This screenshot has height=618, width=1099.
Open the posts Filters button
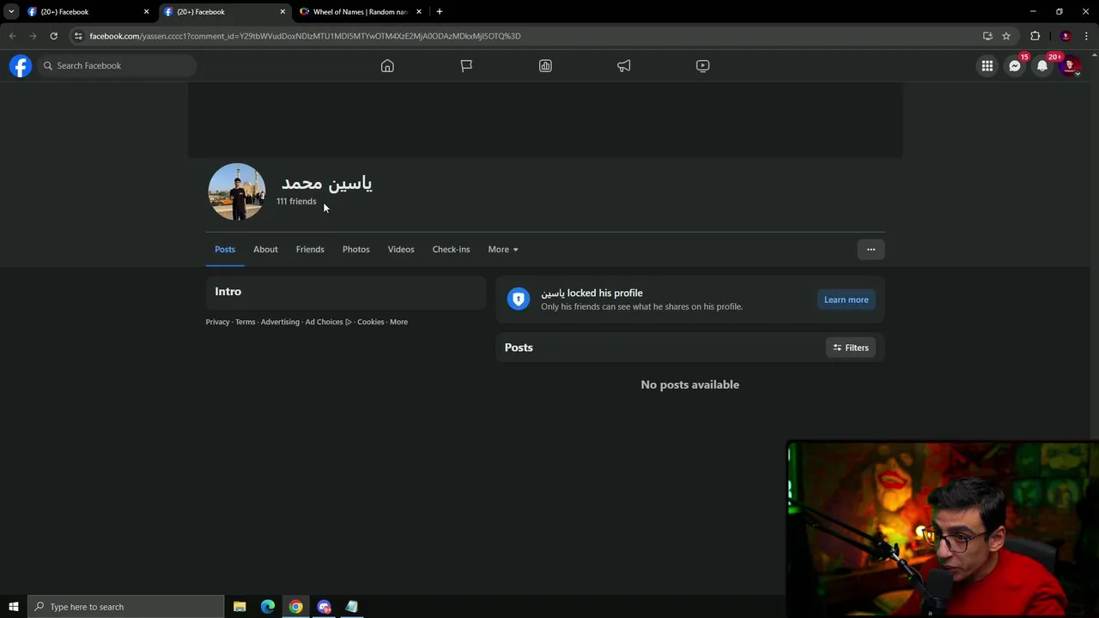[851, 348]
